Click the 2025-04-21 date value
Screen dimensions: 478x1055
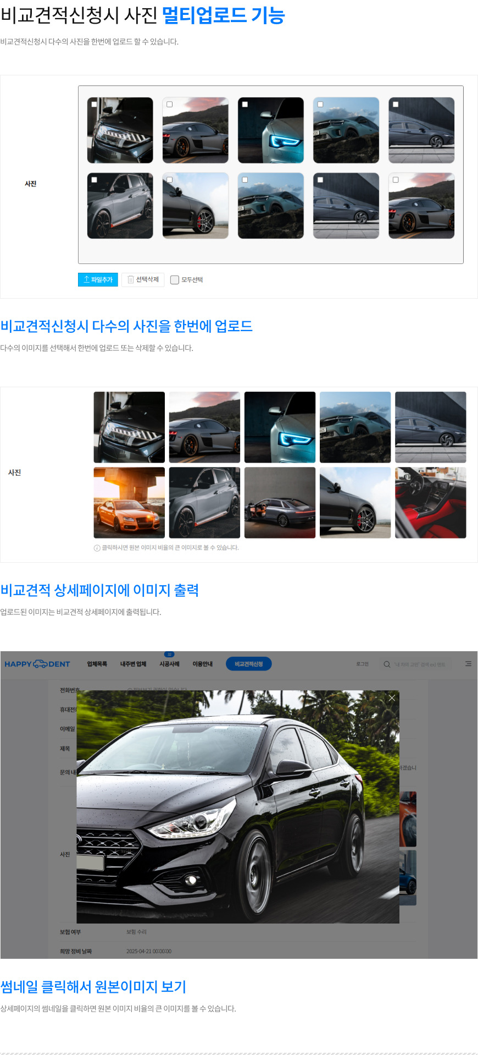click(149, 951)
